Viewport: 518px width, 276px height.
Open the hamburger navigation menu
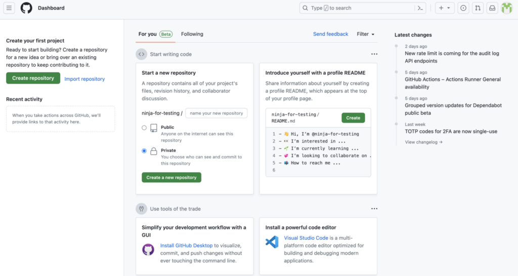coord(9,8)
